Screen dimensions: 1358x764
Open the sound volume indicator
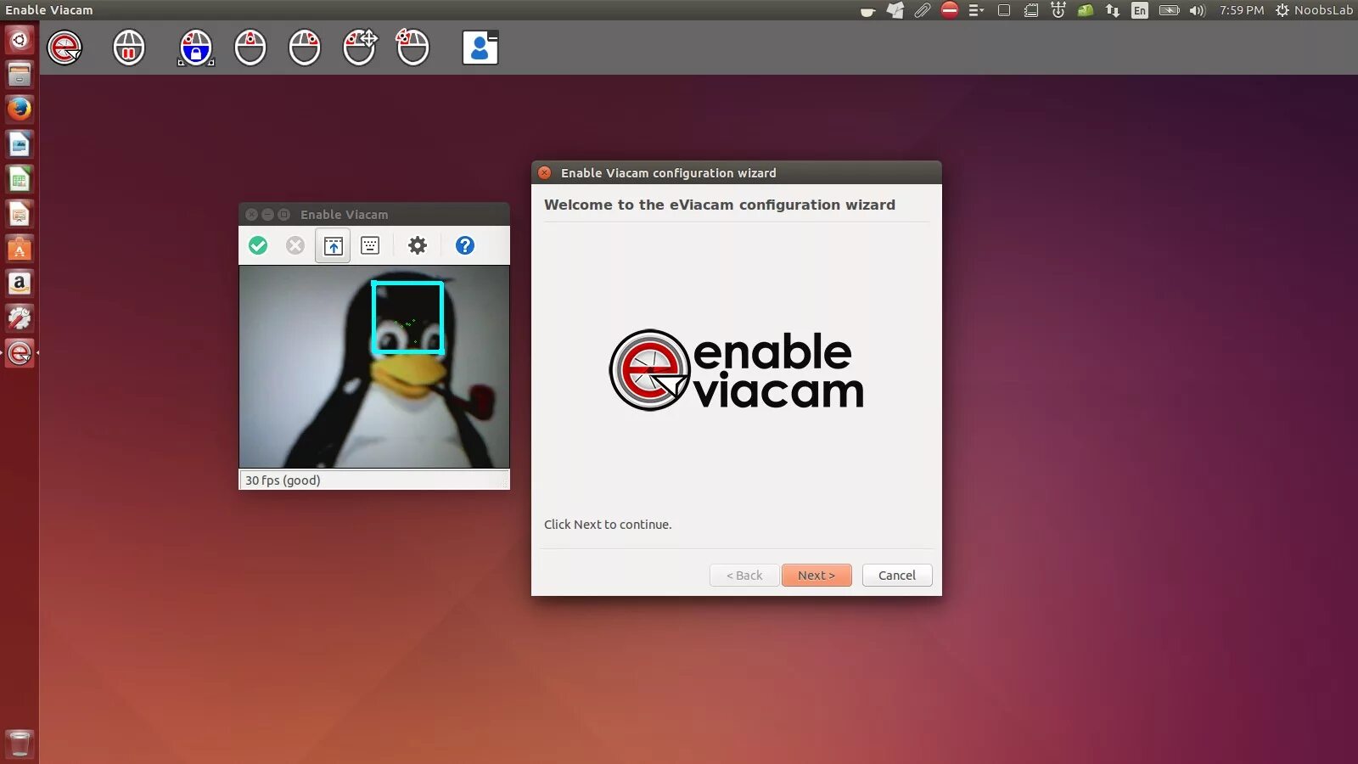point(1198,10)
